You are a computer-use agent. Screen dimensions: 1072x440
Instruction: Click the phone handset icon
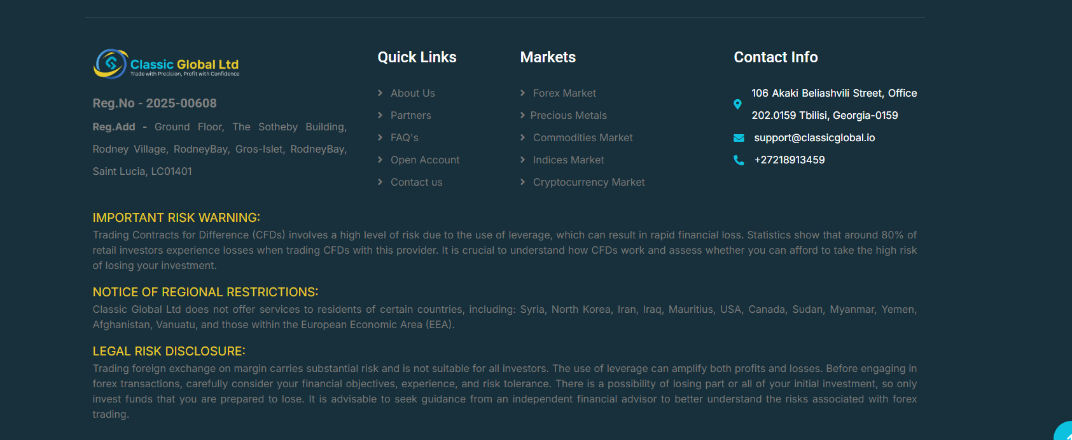click(739, 160)
